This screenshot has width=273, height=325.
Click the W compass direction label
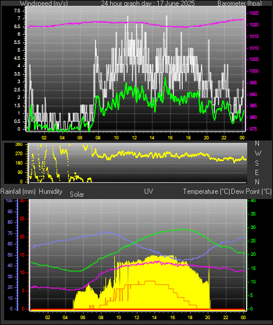click(x=258, y=153)
